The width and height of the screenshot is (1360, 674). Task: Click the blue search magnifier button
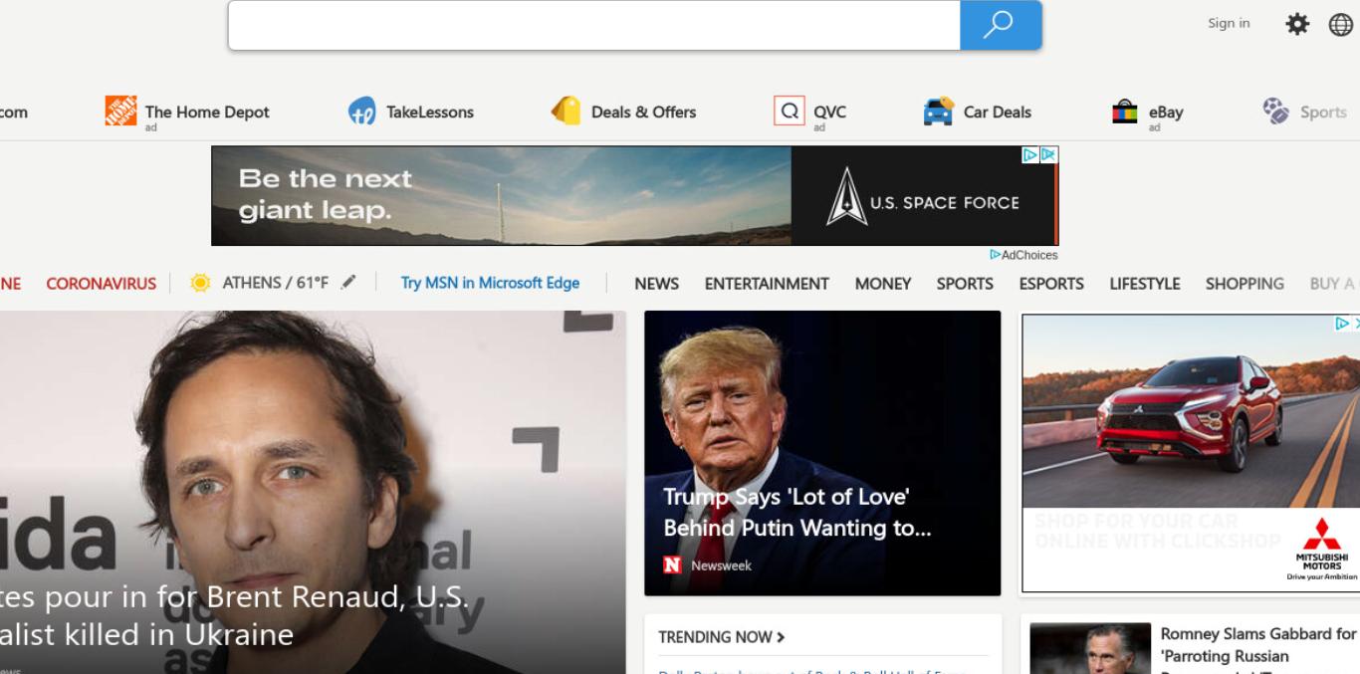click(1001, 25)
